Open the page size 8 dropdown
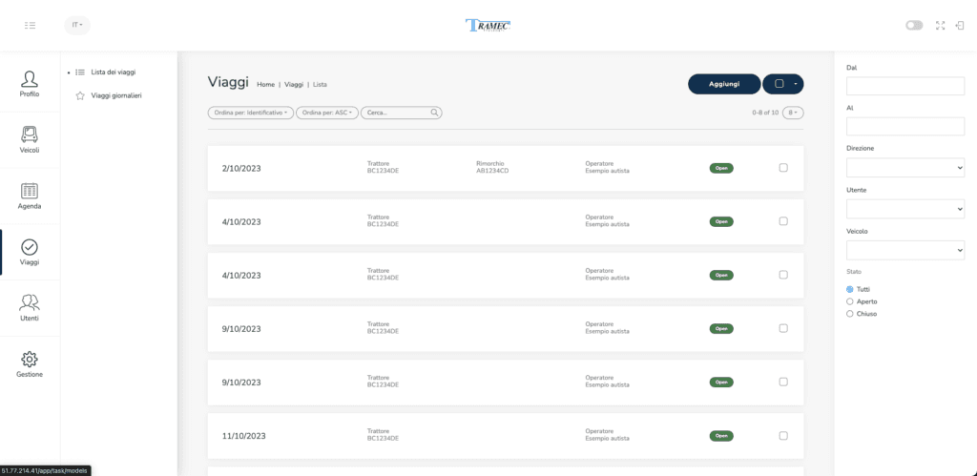 793,113
